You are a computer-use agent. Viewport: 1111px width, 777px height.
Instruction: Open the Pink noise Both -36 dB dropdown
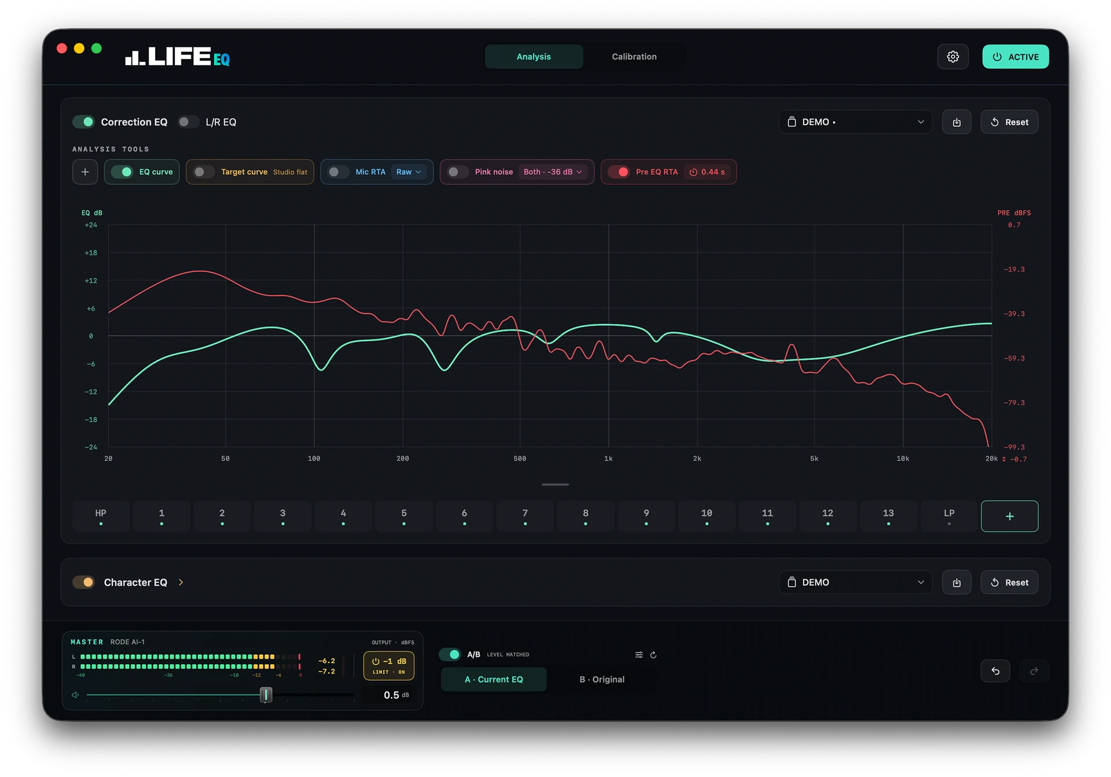click(x=553, y=172)
